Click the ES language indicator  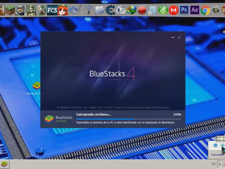214,164
